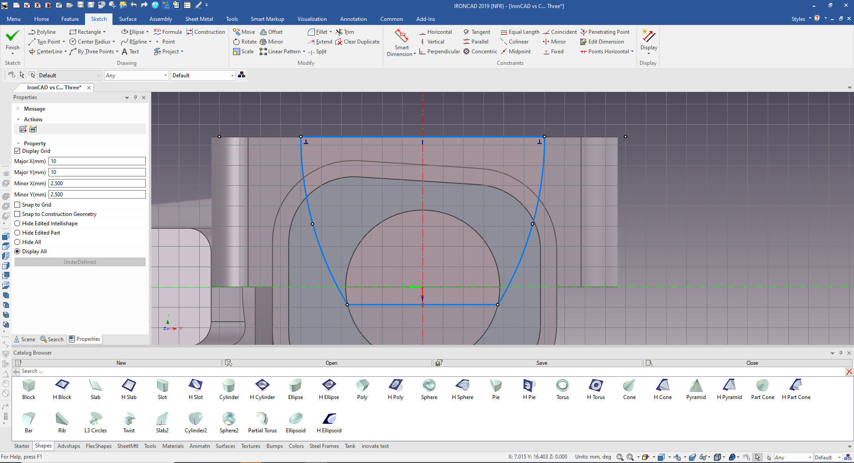Viewport: 854px width, 463px height.
Task: Click the Finish sketch checkmark icon
Action: tap(12, 36)
